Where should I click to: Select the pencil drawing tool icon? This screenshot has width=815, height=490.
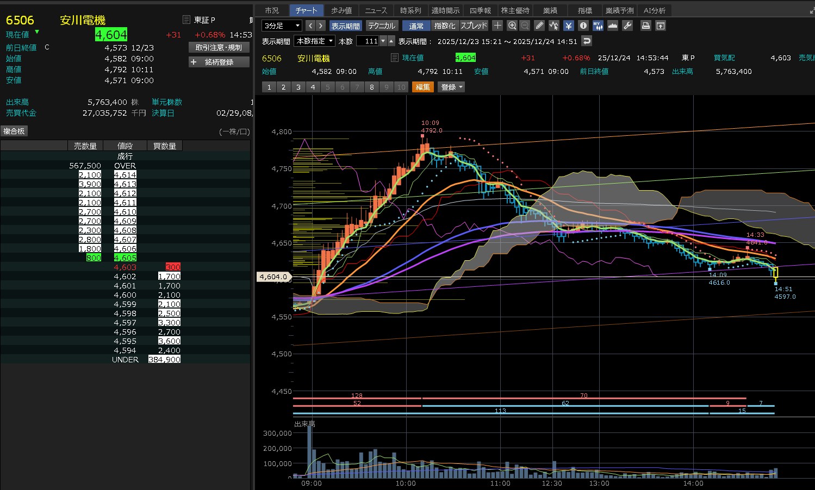[x=539, y=26]
